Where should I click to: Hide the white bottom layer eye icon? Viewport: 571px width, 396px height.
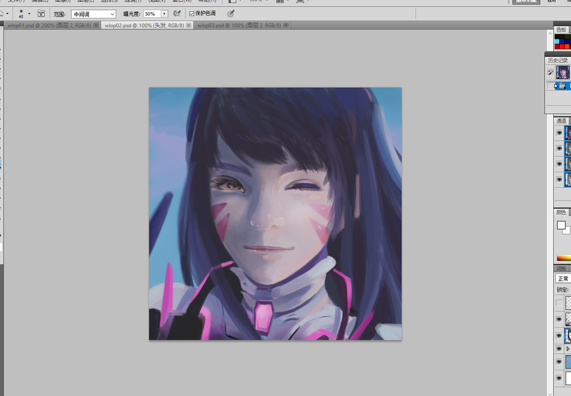pos(559,379)
